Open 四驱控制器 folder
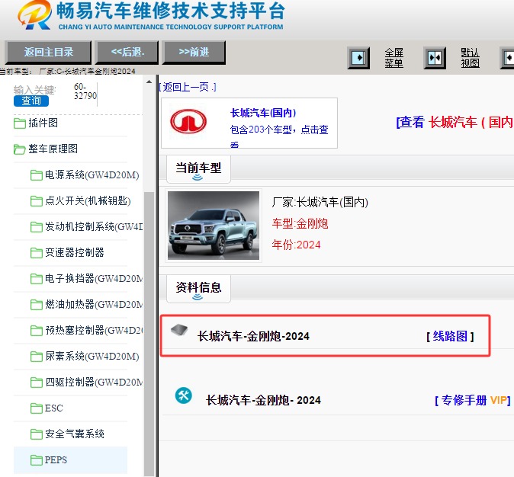The height and width of the screenshot is (477, 514). point(94,382)
